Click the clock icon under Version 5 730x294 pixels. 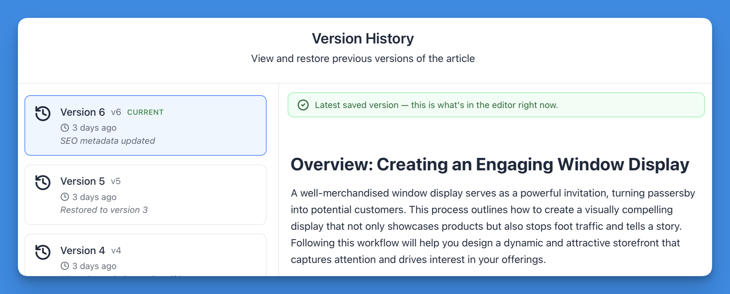[65, 197]
